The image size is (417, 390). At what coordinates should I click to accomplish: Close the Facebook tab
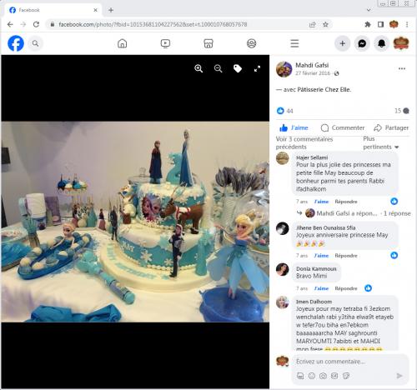click(x=95, y=10)
